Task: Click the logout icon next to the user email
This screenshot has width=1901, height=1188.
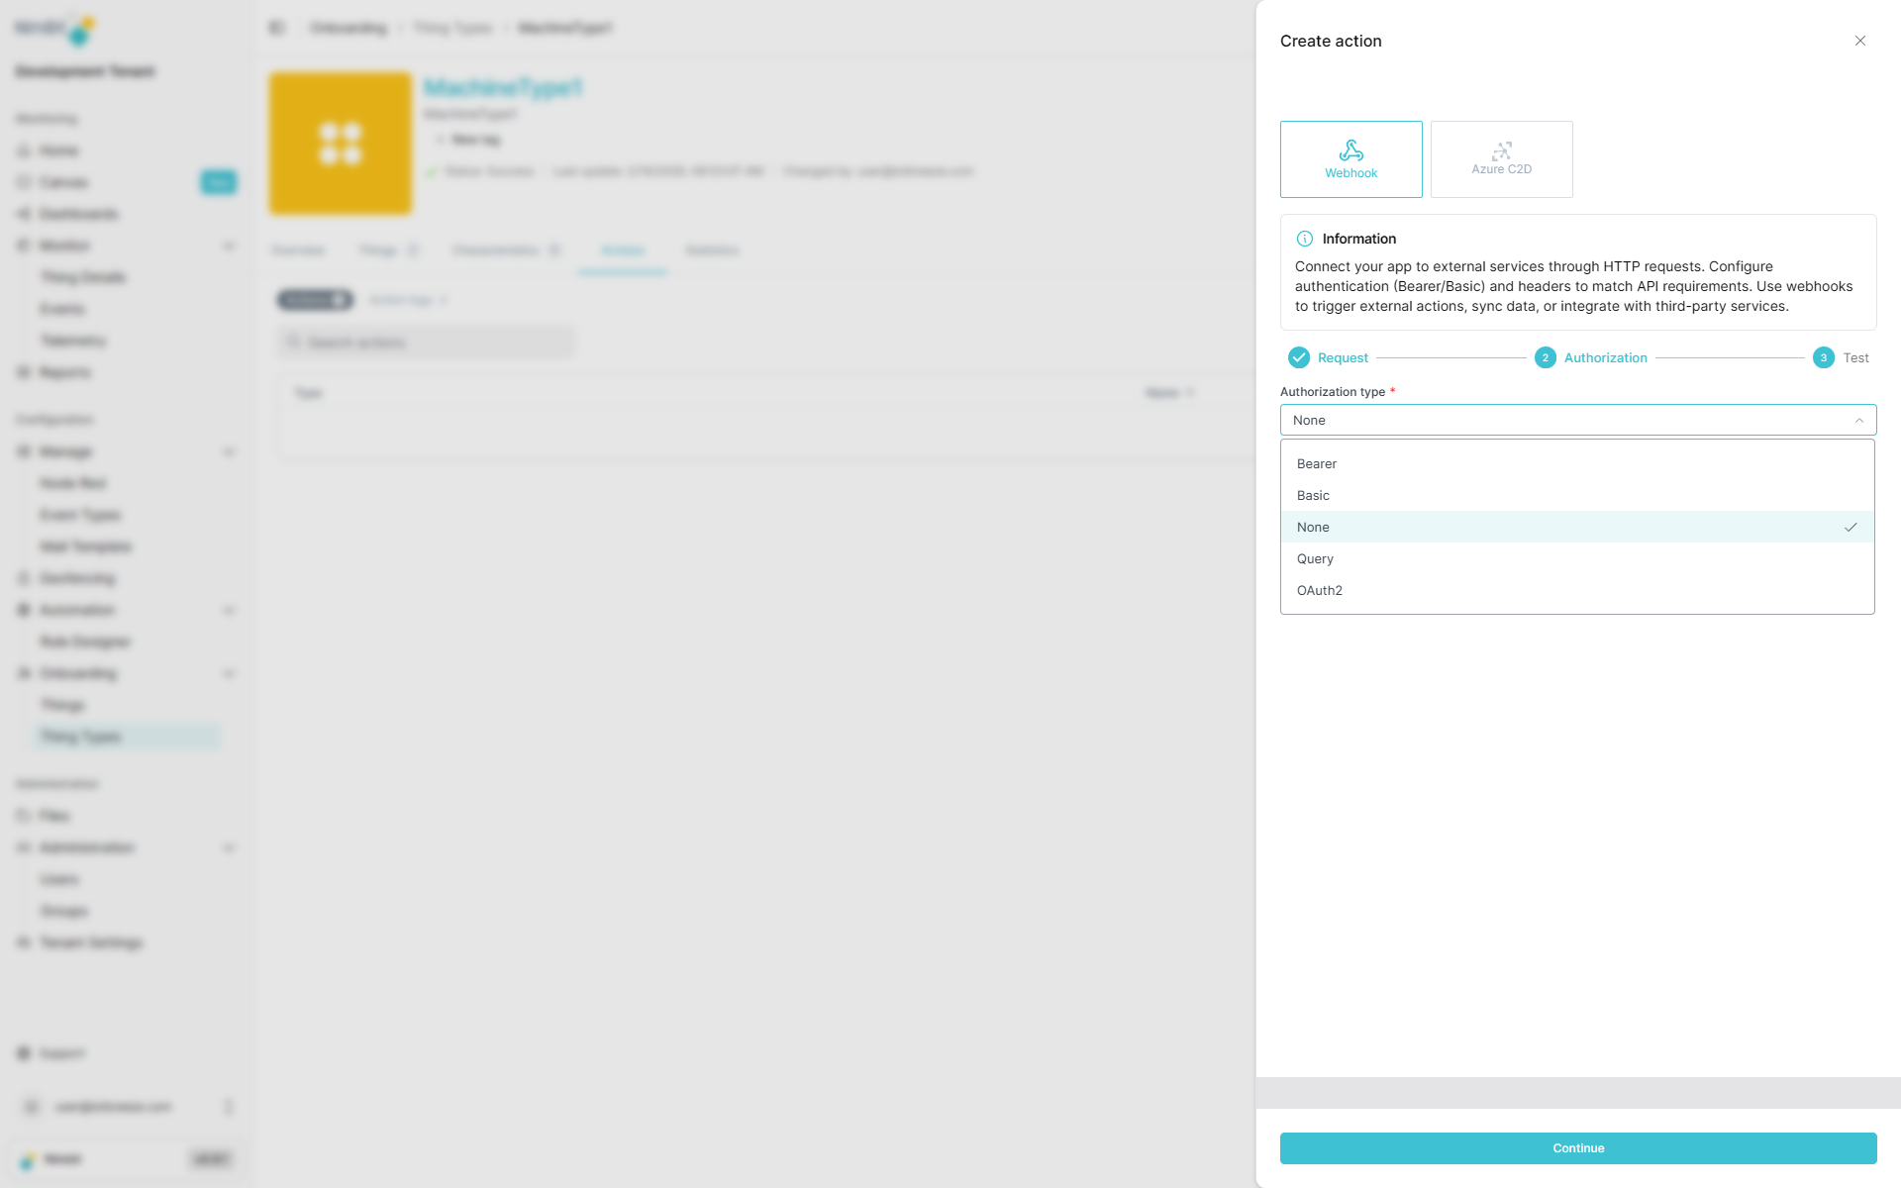Action: [229, 1107]
